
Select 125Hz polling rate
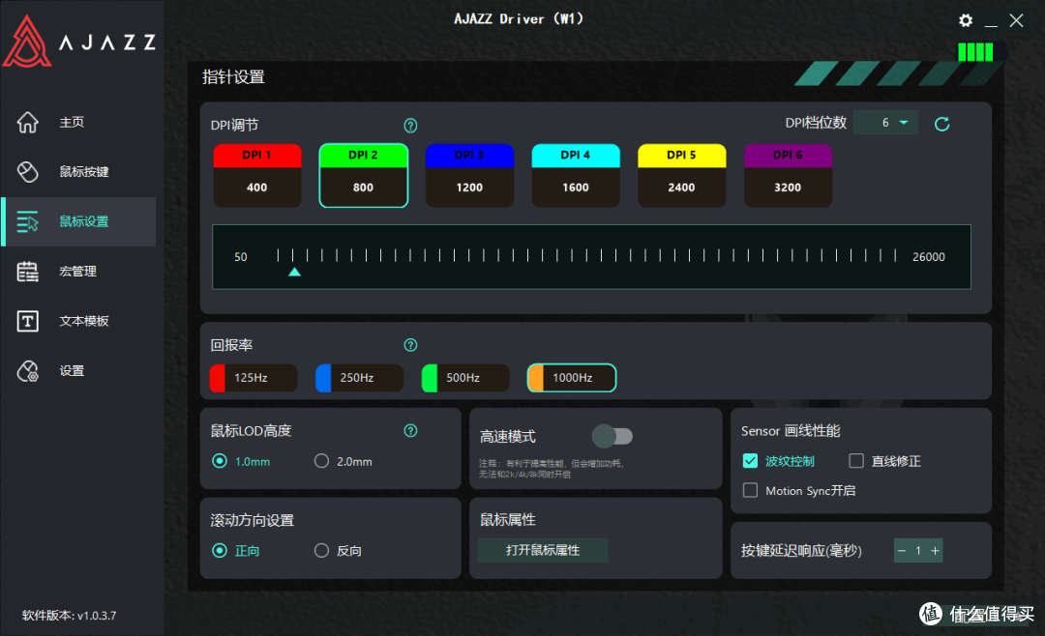pos(254,378)
